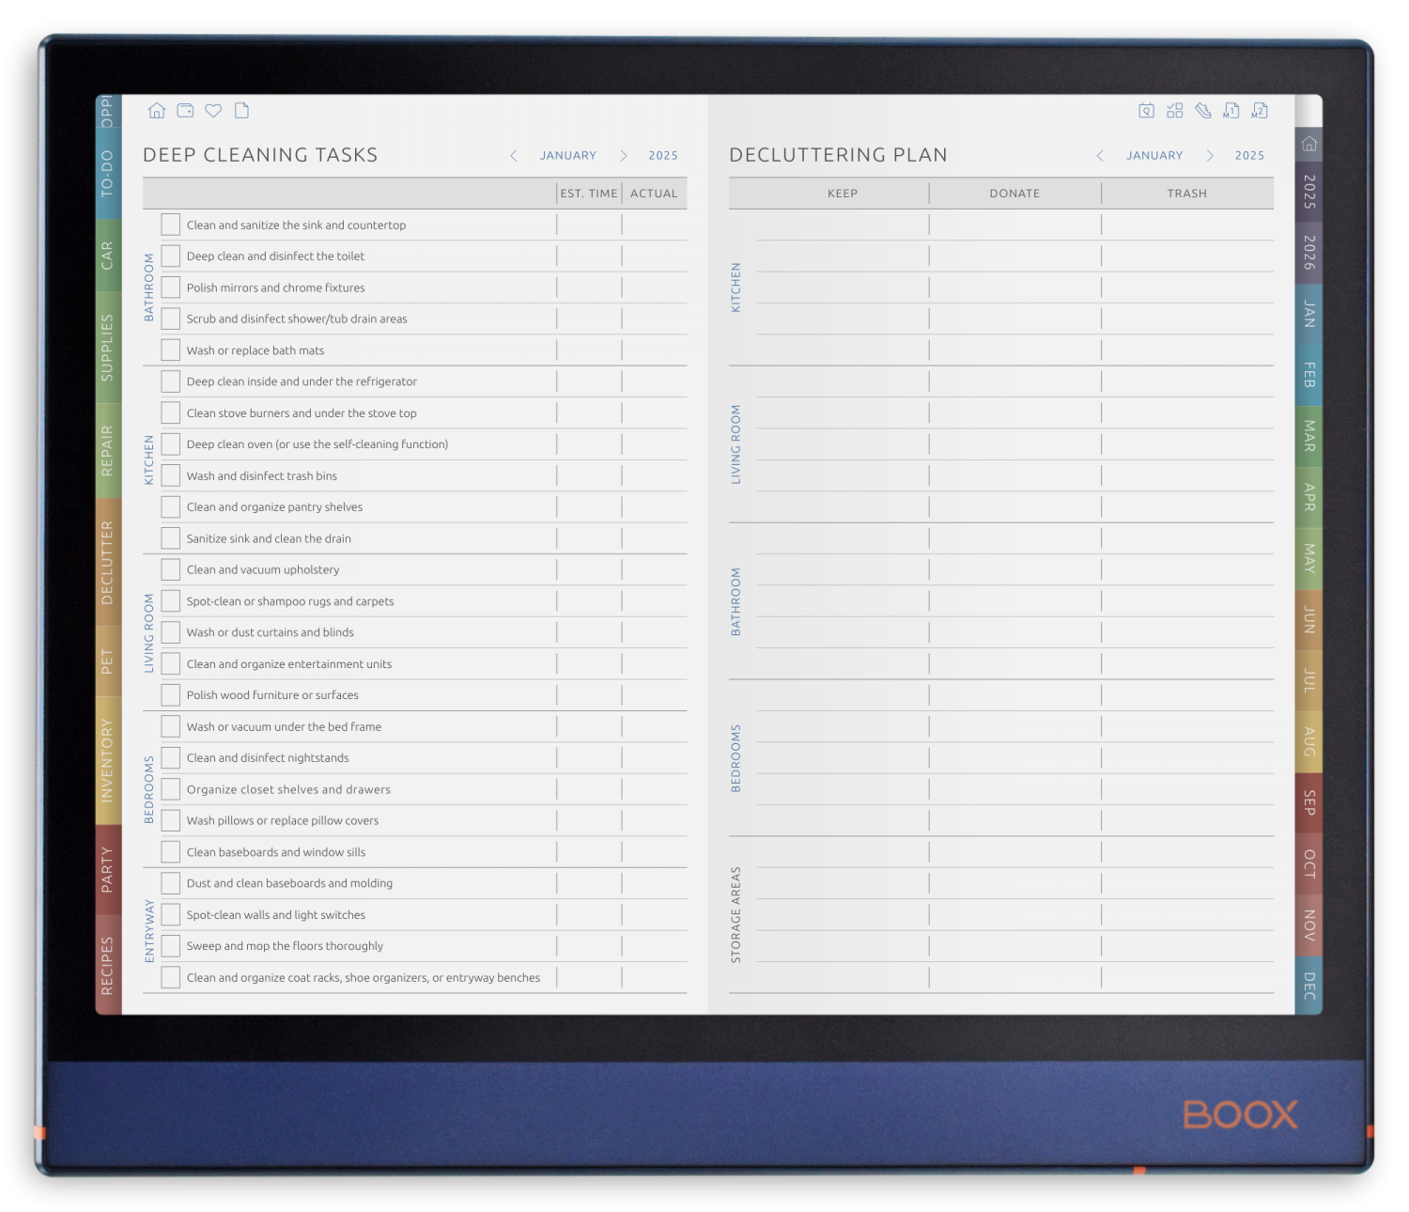
Task: Open 2025 link on Deep Cleaning Tasks page
Action: pyautogui.click(x=663, y=156)
